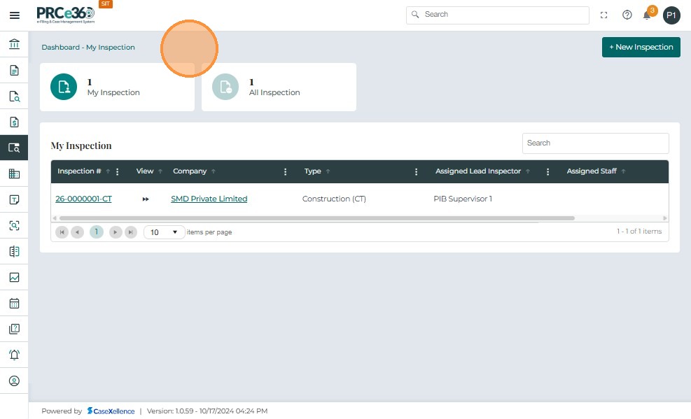Open the alarm bell sidebar icon

(14, 355)
